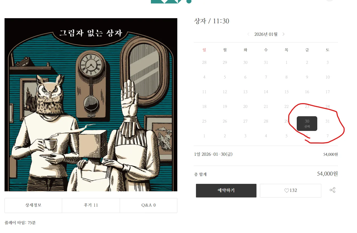Select January 31 on the calendar
The image size is (357, 233).
point(327,121)
